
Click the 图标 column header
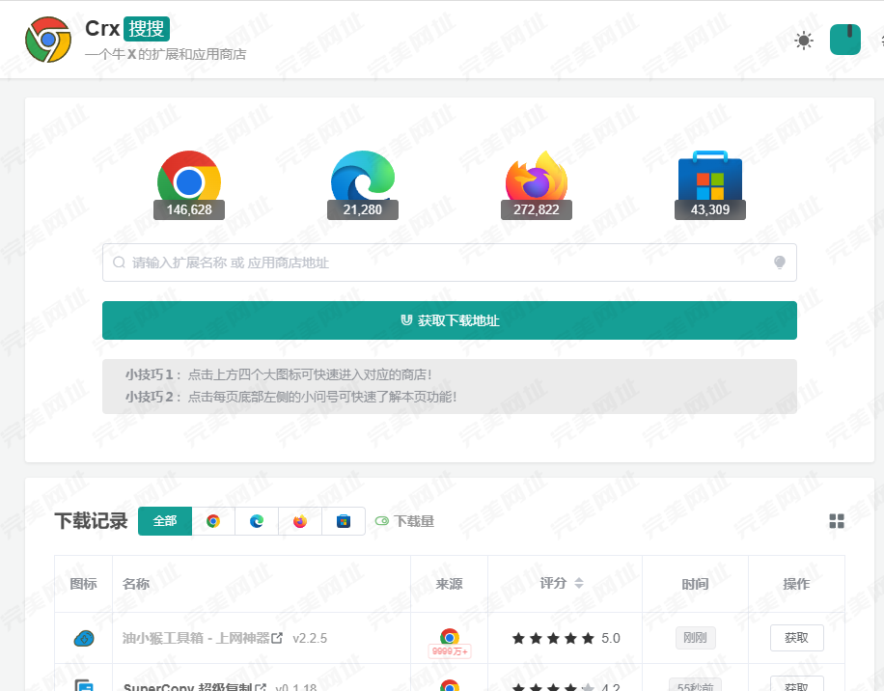pos(83,584)
